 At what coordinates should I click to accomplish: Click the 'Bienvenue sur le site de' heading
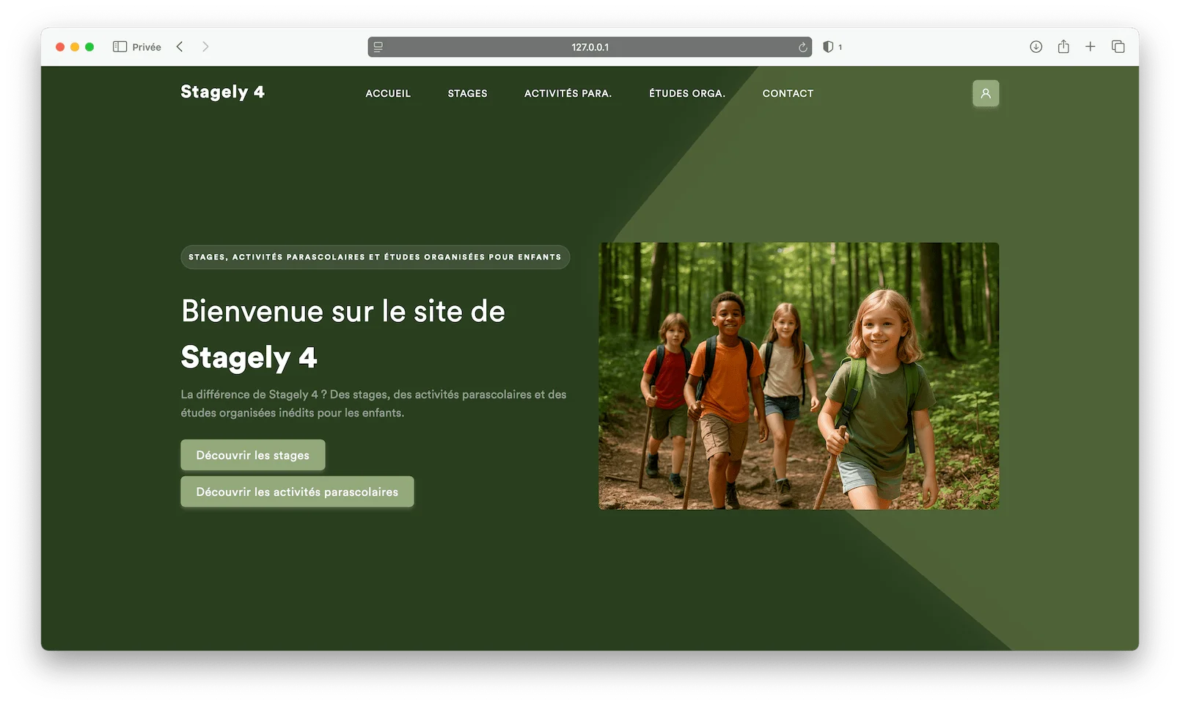[x=343, y=311]
